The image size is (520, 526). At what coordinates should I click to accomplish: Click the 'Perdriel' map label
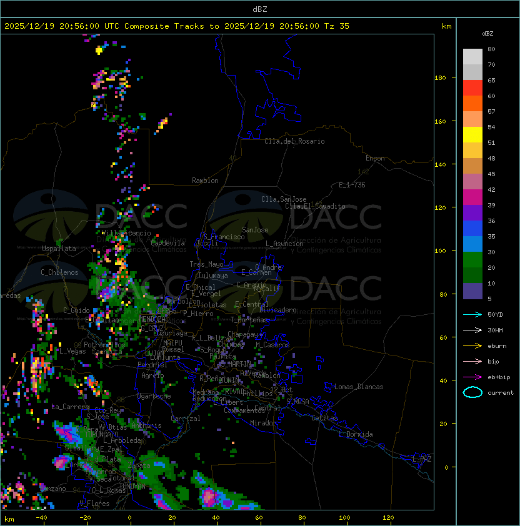(x=152, y=365)
